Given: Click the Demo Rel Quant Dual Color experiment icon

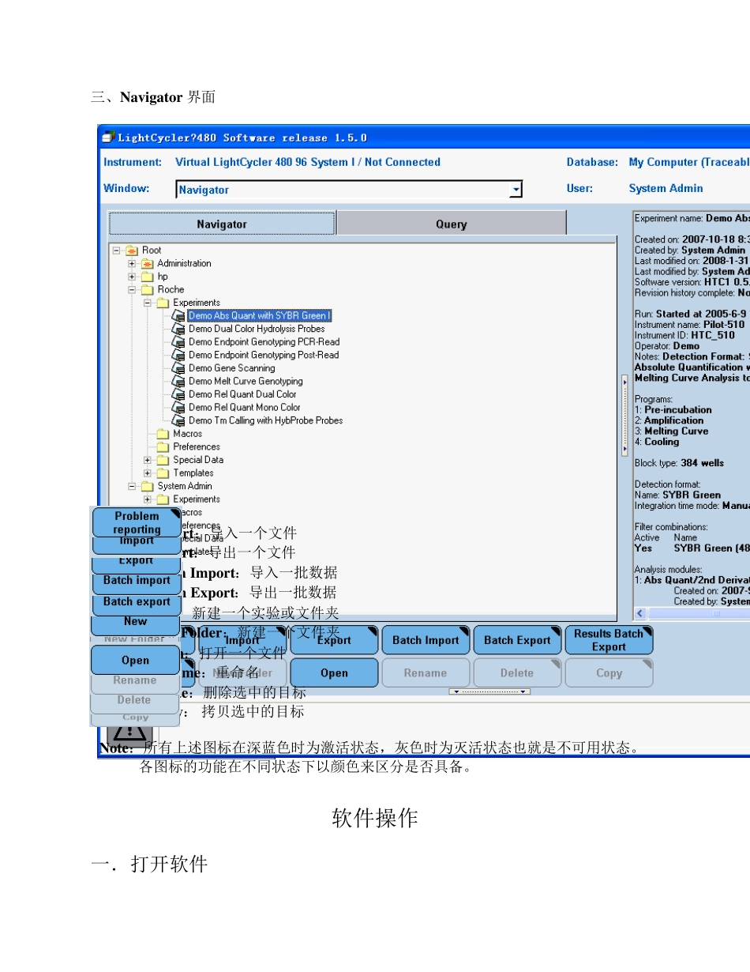Looking at the screenshot, I should (x=178, y=394).
